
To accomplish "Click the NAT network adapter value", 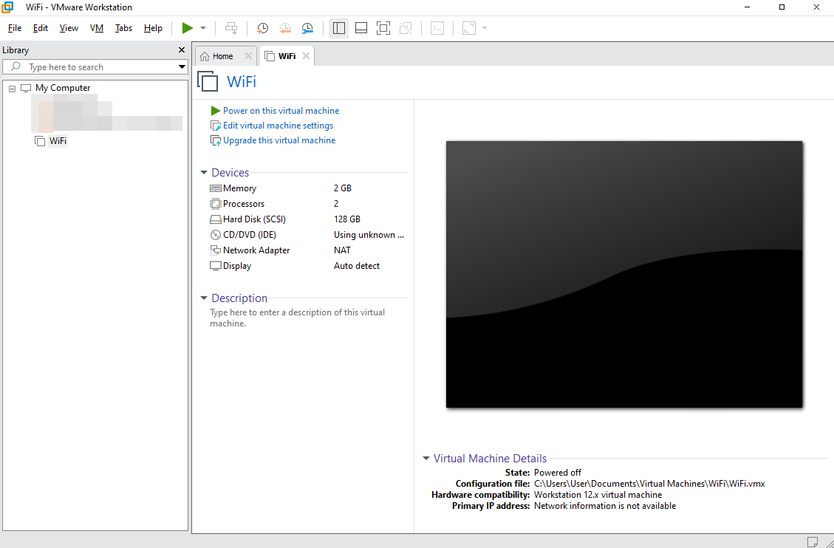I will click(342, 250).
